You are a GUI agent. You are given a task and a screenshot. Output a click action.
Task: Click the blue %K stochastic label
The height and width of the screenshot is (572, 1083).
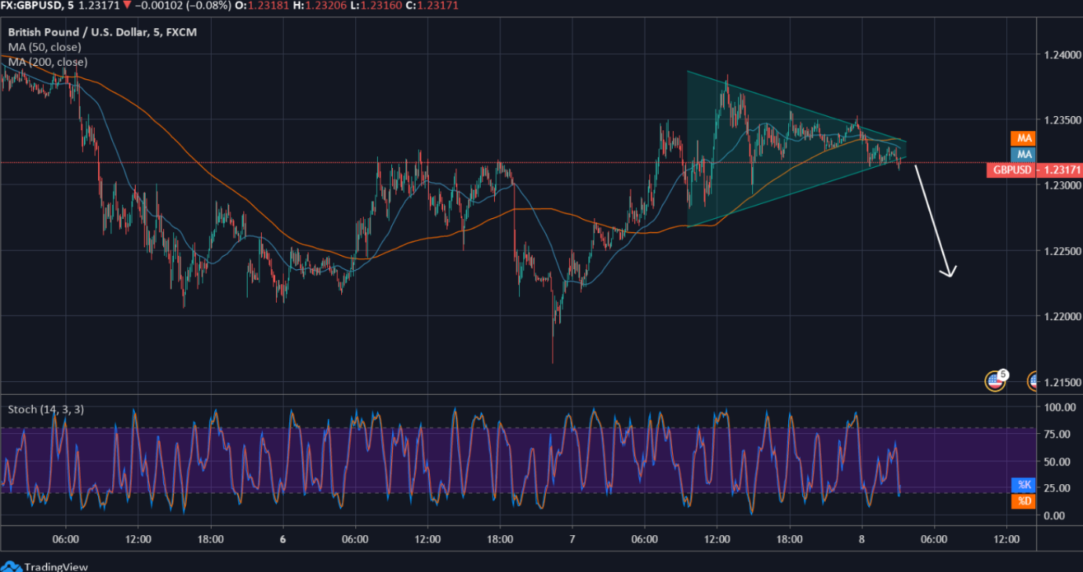(1024, 485)
